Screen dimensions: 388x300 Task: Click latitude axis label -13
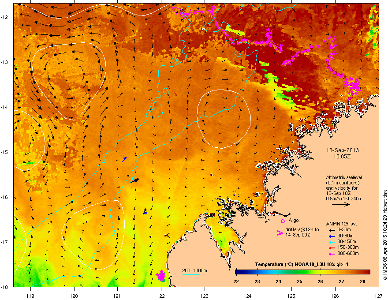pyautogui.click(x=5, y=62)
